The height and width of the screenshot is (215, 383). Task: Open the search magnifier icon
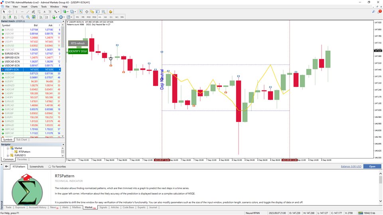pos(373,12)
